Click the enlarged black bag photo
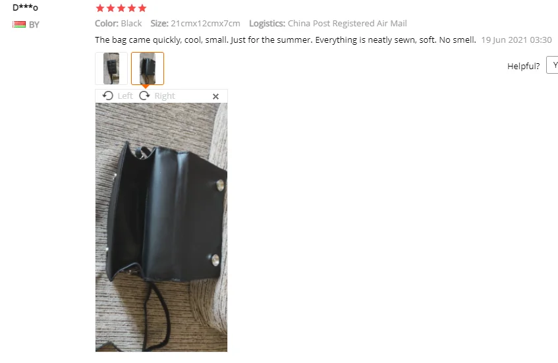 (x=161, y=227)
